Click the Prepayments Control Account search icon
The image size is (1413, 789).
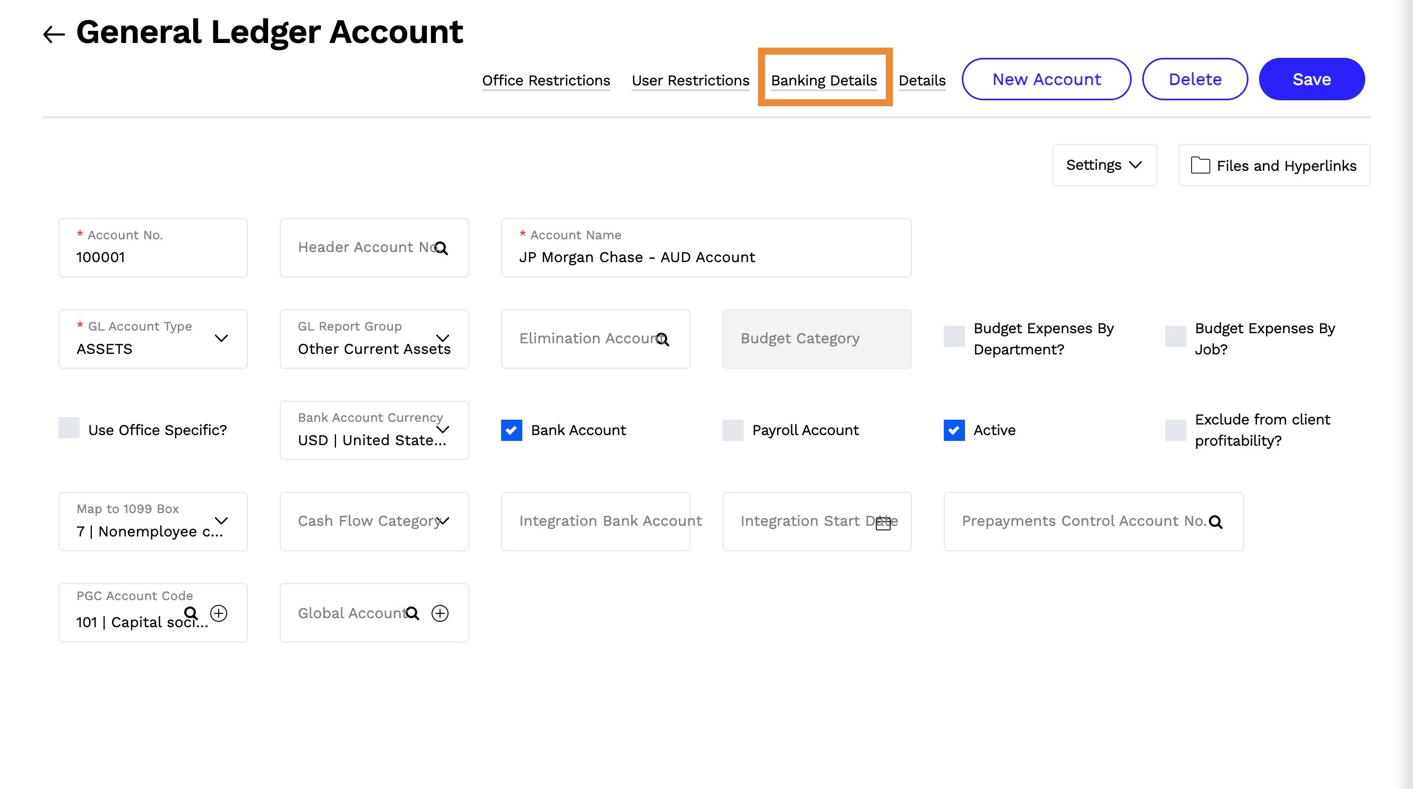[x=1216, y=522]
